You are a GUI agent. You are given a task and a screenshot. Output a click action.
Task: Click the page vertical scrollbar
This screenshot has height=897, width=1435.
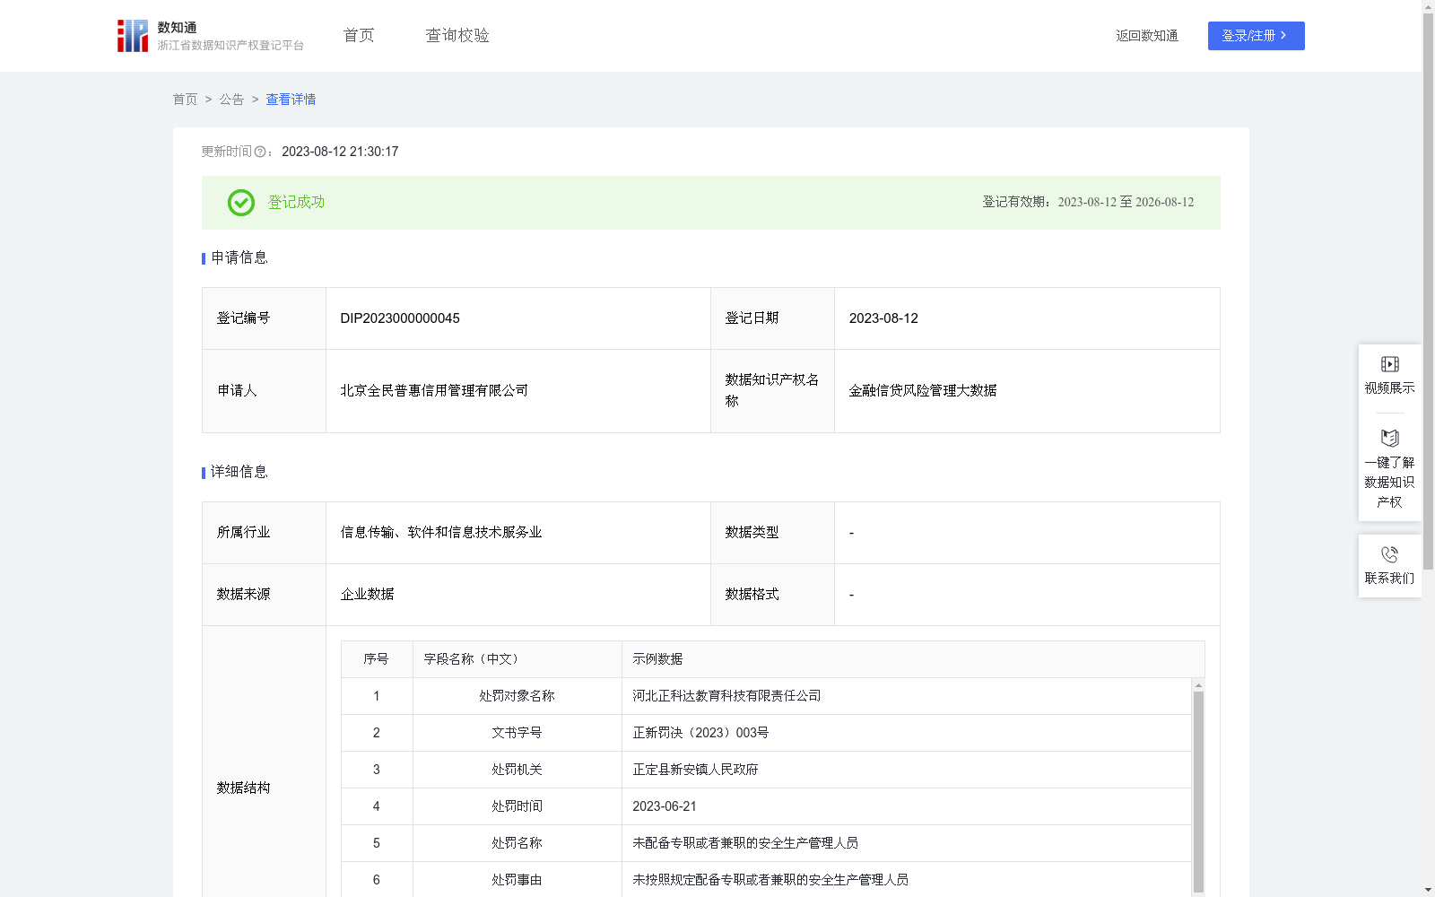pos(1428,292)
